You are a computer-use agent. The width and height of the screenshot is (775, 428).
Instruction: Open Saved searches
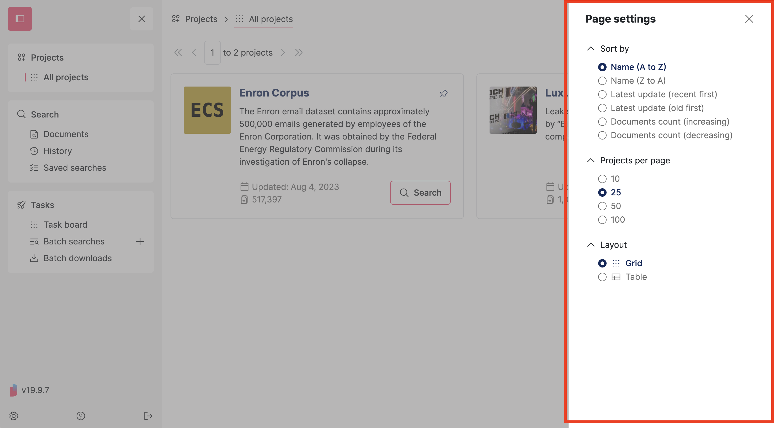[75, 168]
